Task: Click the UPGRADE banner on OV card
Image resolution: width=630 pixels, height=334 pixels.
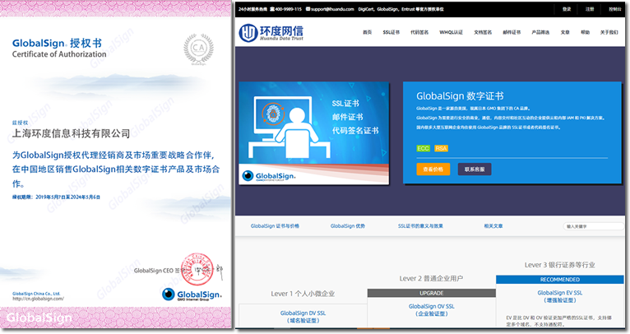Action: coord(432,293)
